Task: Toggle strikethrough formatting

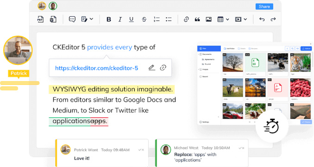Action: (144, 19)
